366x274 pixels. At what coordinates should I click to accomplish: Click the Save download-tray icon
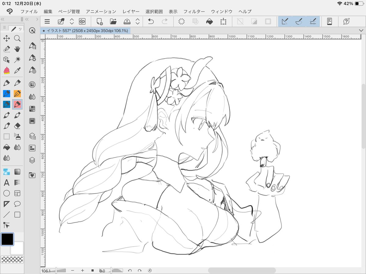coord(127,21)
